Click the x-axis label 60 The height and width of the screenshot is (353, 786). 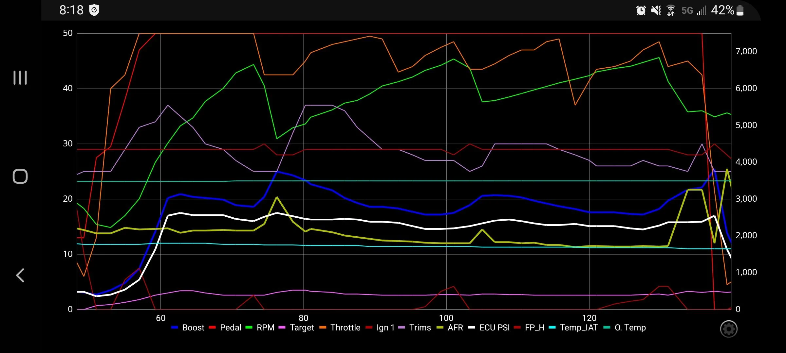(160, 318)
